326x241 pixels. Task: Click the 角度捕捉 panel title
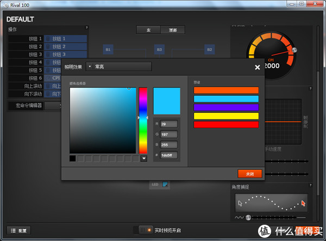click(x=240, y=187)
